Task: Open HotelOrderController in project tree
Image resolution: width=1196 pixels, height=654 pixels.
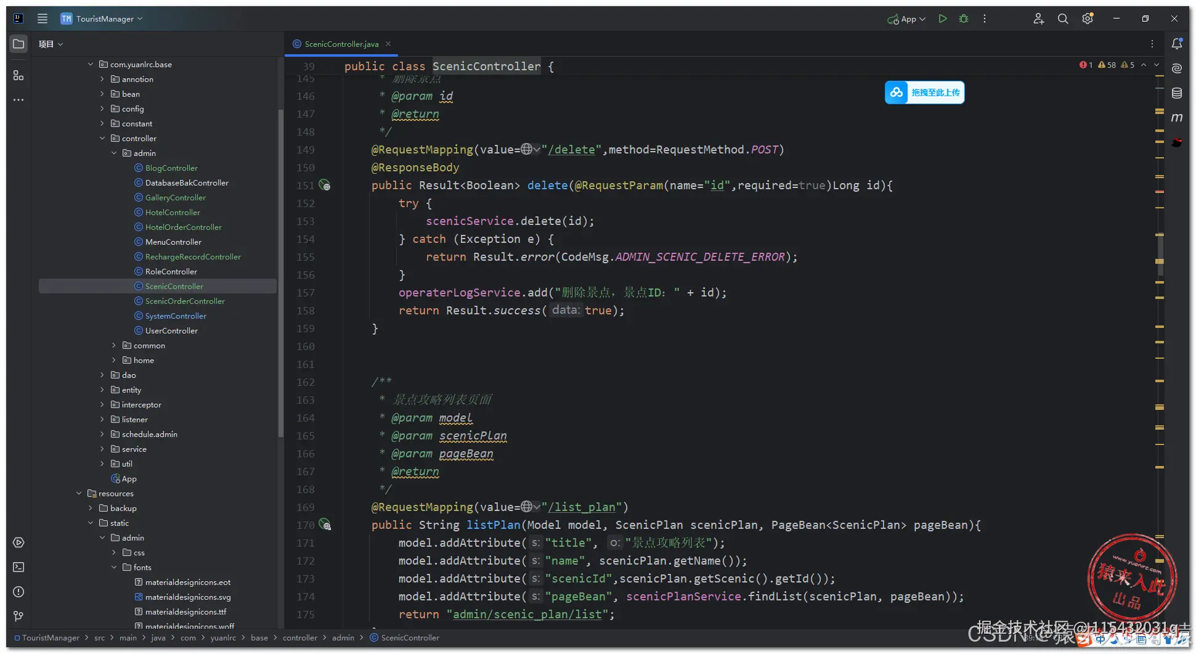Action: click(x=184, y=227)
